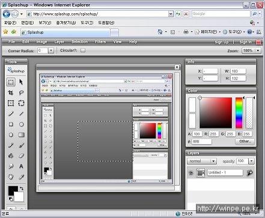Swap foreground and background colors
Screen dimensions: 265x218
point(21,189)
